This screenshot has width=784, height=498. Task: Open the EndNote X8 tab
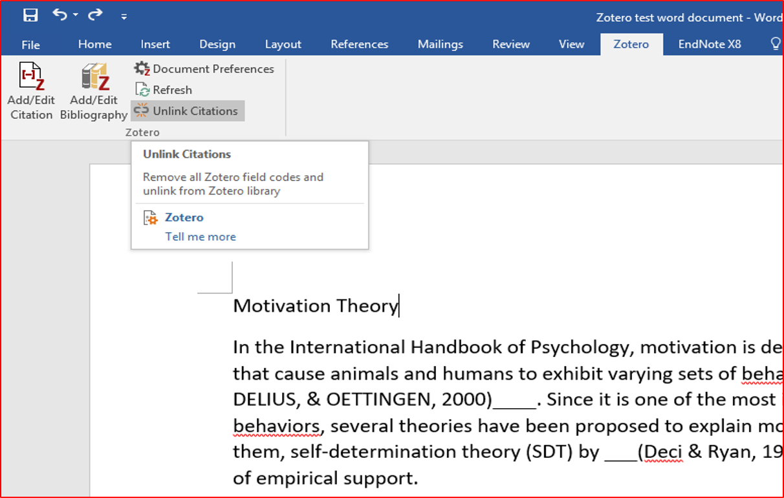pyautogui.click(x=710, y=44)
